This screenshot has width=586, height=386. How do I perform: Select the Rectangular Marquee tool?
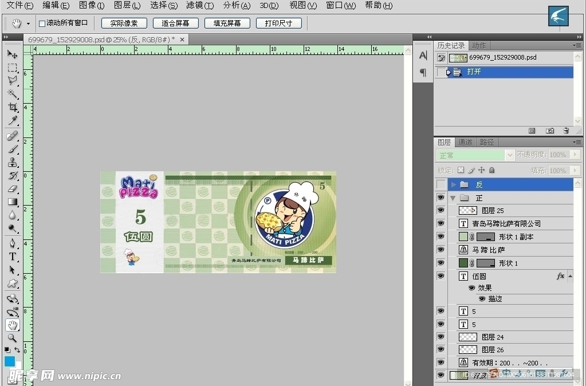[x=13, y=68]
